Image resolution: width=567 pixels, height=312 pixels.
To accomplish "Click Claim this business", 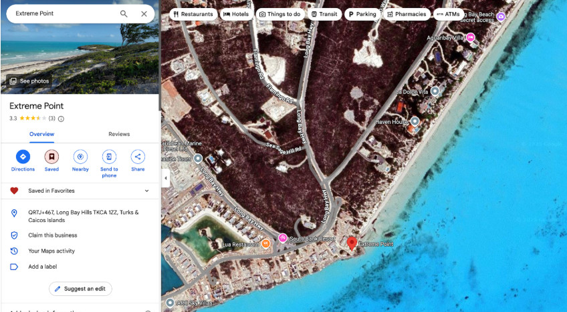I will click(53, 235).
